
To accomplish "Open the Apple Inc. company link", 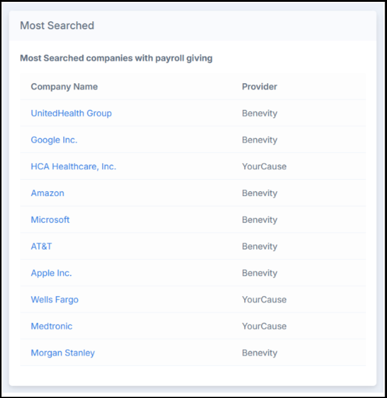I will coord(51,273).
